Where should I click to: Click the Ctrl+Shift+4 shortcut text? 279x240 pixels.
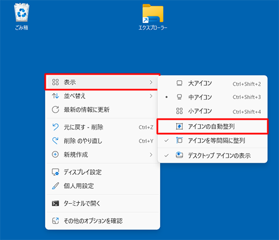click(x=247, y=112)
